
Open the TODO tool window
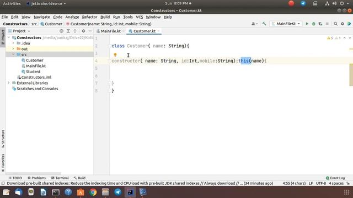pos(15,178)
